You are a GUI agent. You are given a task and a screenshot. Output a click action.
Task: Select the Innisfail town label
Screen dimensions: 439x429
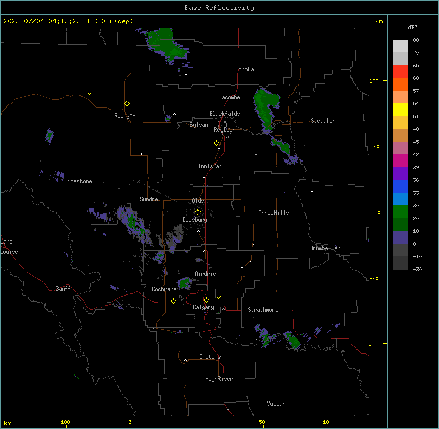(211, 166)
